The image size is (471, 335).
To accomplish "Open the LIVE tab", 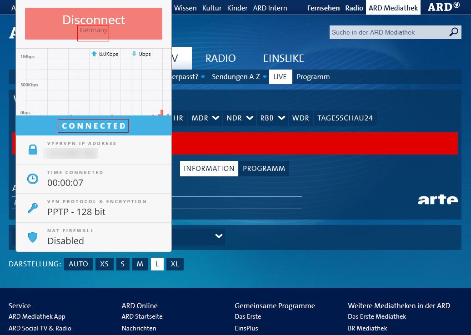I will pos(280,77).
